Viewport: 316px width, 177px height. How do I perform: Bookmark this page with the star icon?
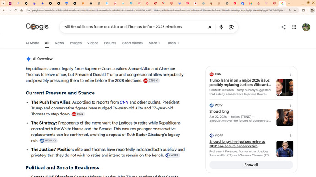click(295, 10)
